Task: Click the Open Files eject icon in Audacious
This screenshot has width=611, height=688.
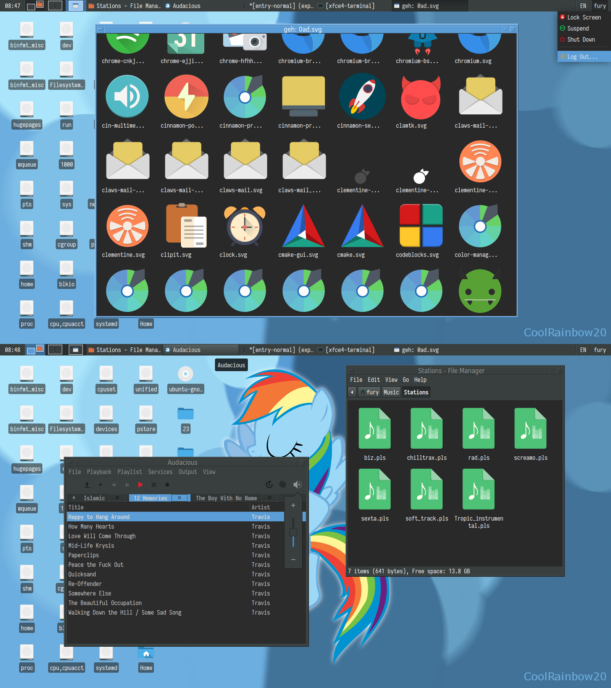Action: [87, 485]
